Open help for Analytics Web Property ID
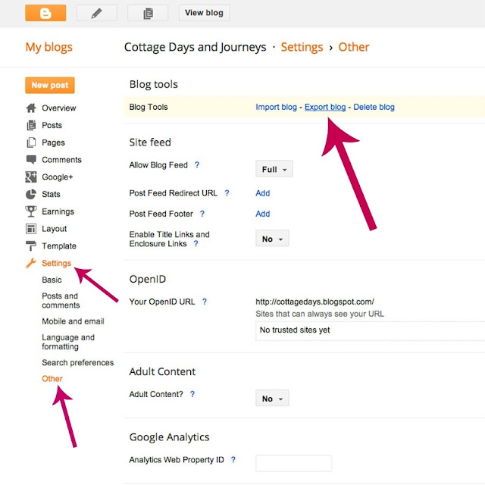 [233, 460]
